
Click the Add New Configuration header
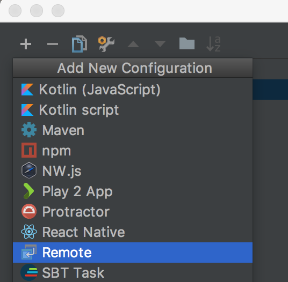point(133,68)
